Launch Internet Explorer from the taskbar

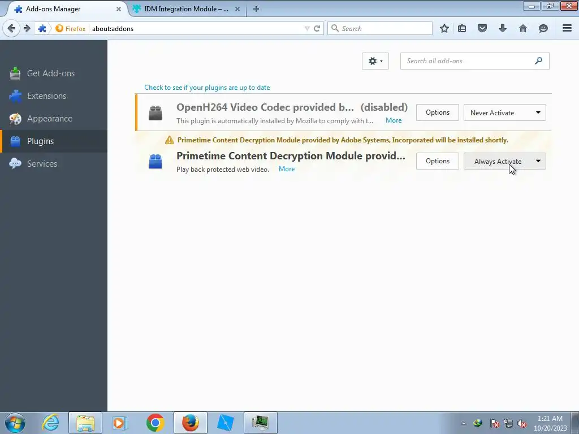[50, 423]
